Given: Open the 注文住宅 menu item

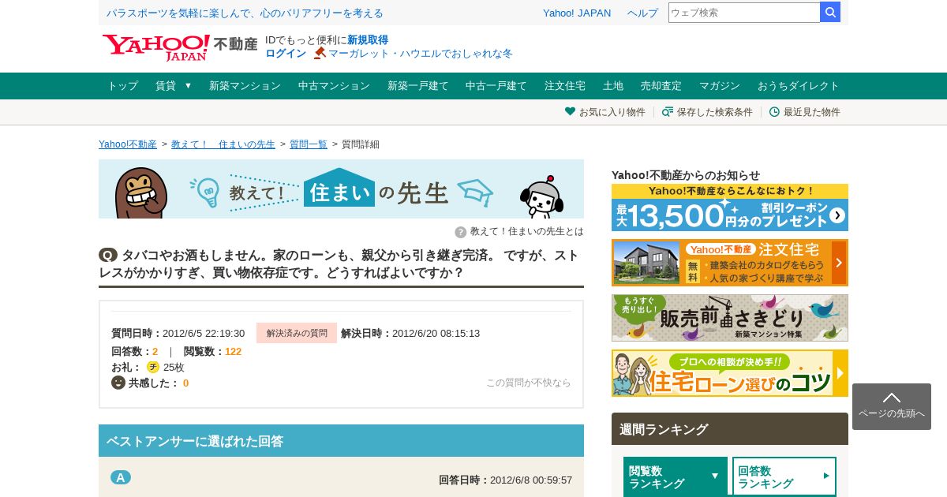Looking at the screenshot, I should [565, 86].
